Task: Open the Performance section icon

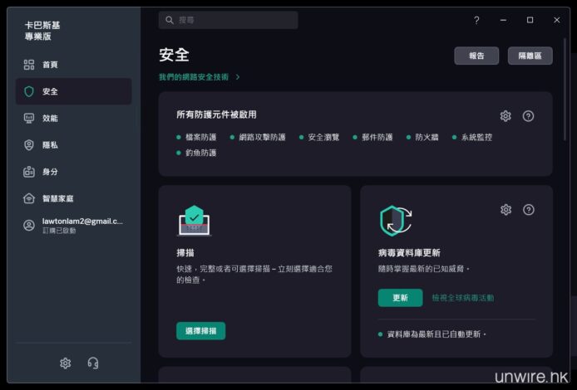Action: coord(29,118)
